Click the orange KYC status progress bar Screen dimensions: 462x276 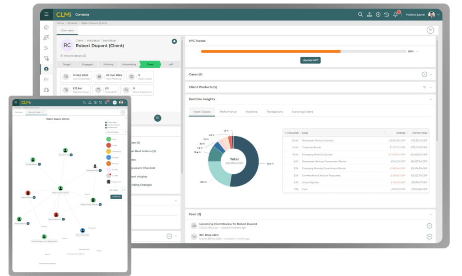point(271,51)
